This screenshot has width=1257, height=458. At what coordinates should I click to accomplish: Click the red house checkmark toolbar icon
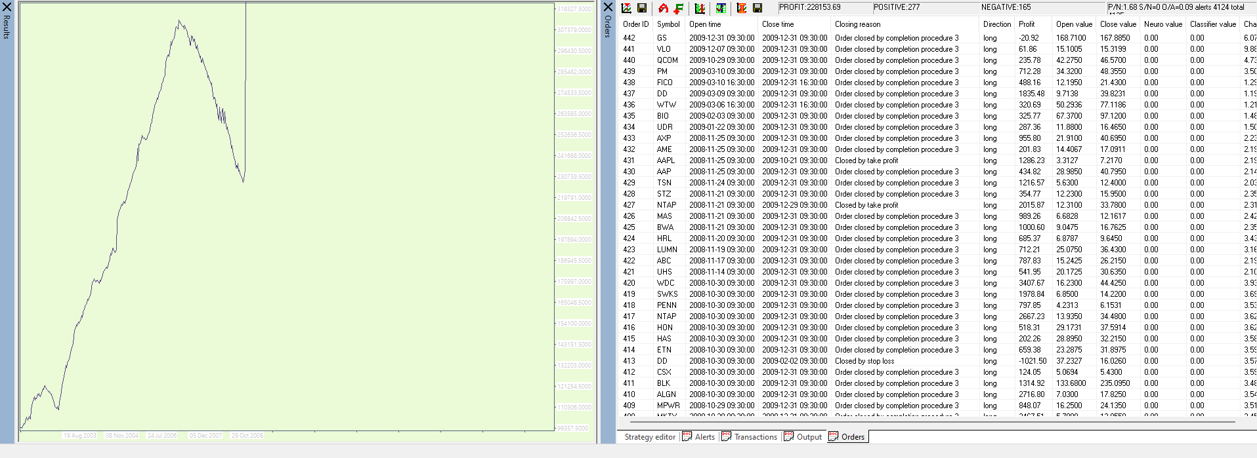663,8
